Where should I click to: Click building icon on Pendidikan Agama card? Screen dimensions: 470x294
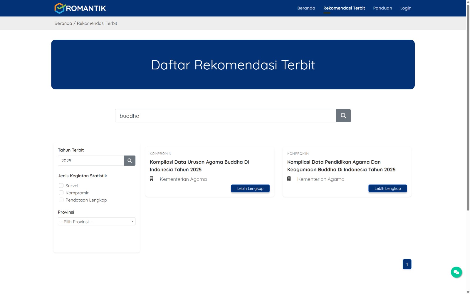point(289,179)
